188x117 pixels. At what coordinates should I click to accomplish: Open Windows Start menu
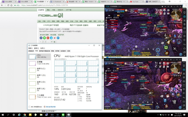point(2,115)
